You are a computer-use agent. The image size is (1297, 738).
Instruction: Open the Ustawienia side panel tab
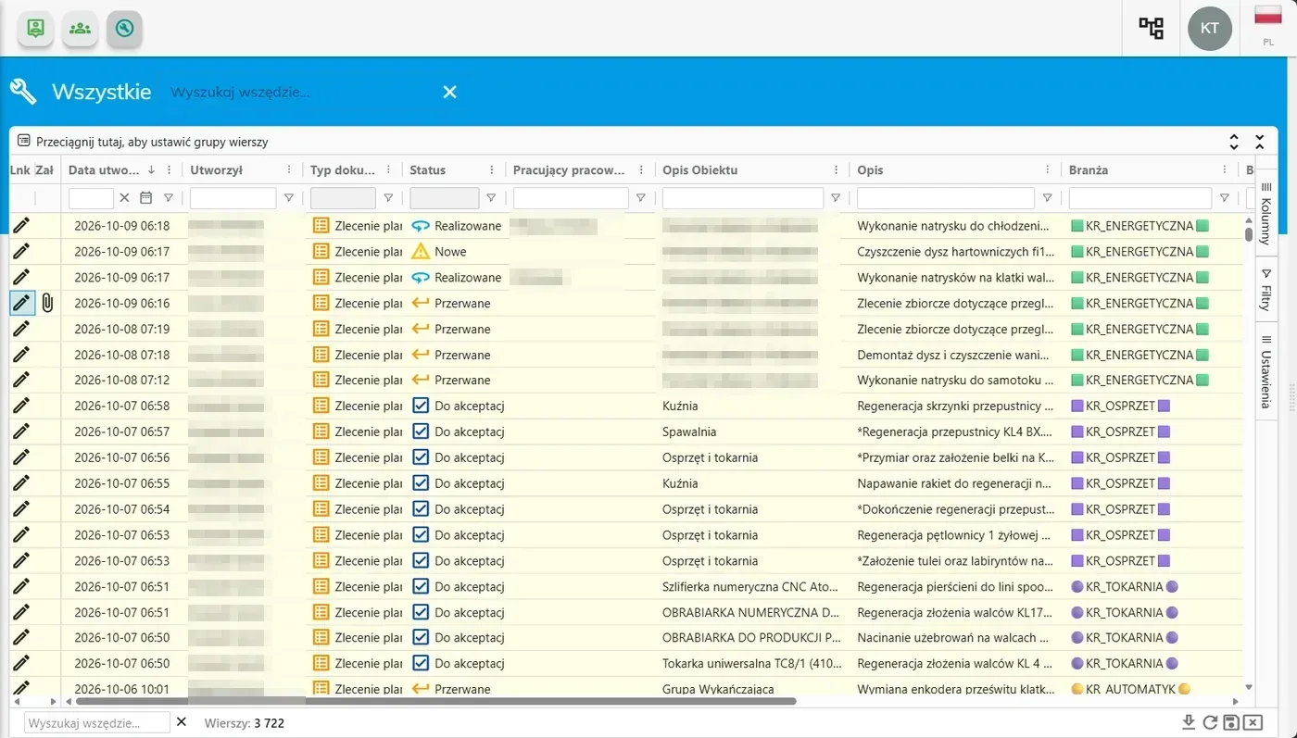pyautogui.click(x=1266, y=370)
